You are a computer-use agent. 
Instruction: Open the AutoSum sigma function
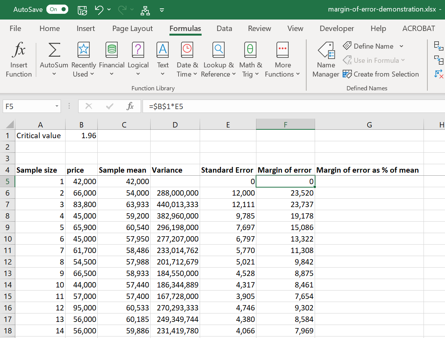(x=54, y=50)
